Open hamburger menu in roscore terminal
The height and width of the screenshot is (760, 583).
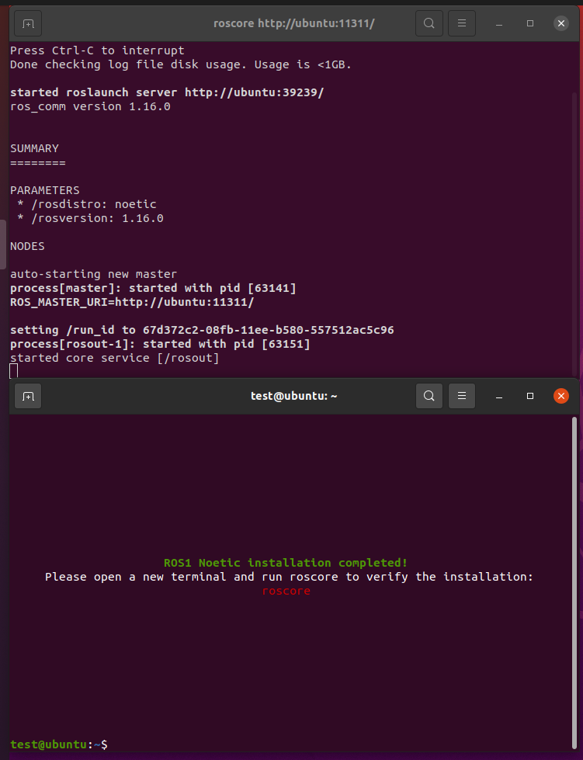pyautogui.click(x=462, y=23)
